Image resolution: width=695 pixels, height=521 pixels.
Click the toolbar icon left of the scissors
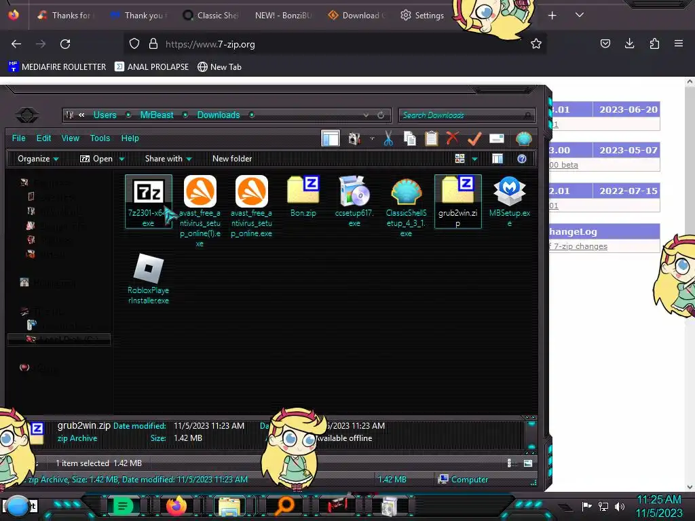tap(354, 138)
